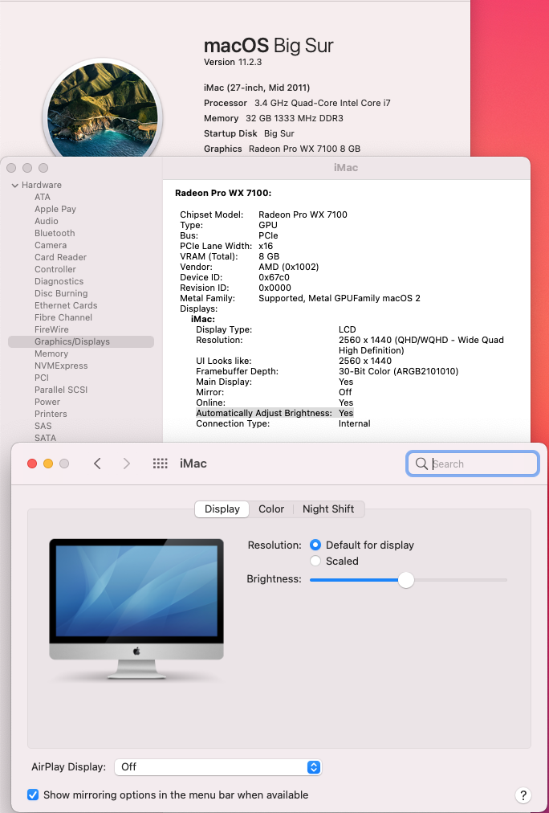Click Vendor value AMD (0x1002)
The image size is (549, 813).
point(288,267)
